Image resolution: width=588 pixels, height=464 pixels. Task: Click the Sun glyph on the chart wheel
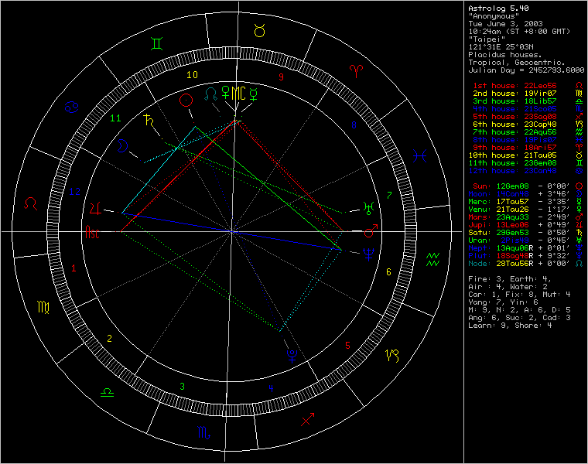pos(186,101)
